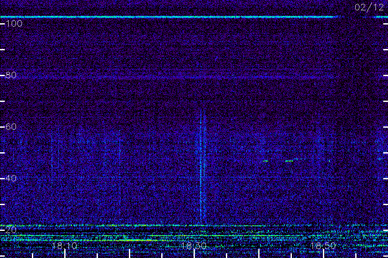The height and width of the screenshot is (258, 388).
Task: Click the 40 frequency axis label
Action: point(11,178)
